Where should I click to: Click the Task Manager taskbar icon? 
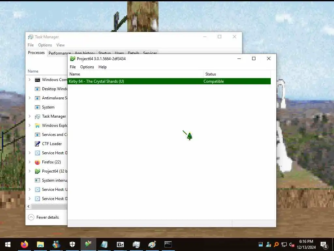(136, 244)
